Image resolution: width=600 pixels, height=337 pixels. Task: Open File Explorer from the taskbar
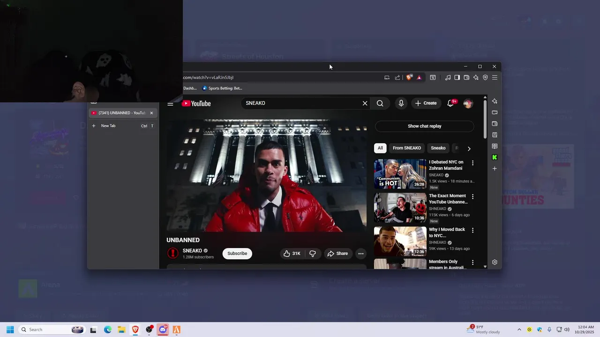click(121, 330)
